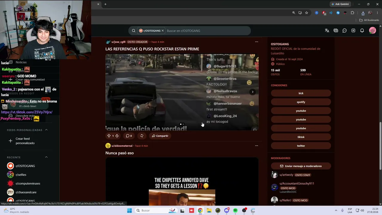Open Reddit translation options icon
The height and width of the screenshot is (215, 382).
coord(327,30)
